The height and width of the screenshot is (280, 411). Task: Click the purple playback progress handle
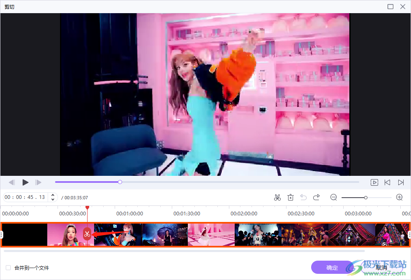coord(120,182)
